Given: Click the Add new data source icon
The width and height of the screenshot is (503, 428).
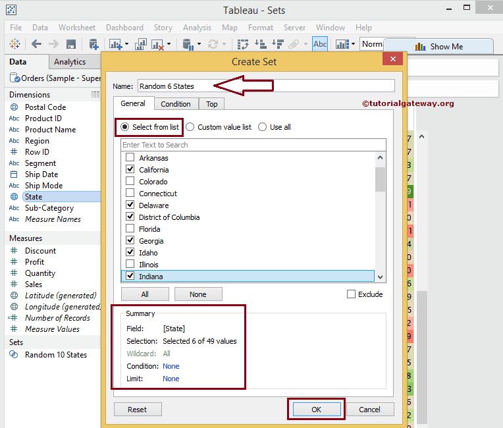Looking at the screenshot, I should point(93,44).
